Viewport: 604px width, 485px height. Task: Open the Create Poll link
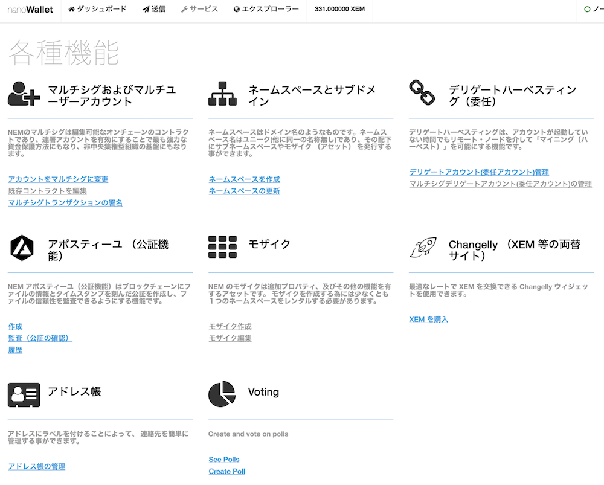(227, 471)
